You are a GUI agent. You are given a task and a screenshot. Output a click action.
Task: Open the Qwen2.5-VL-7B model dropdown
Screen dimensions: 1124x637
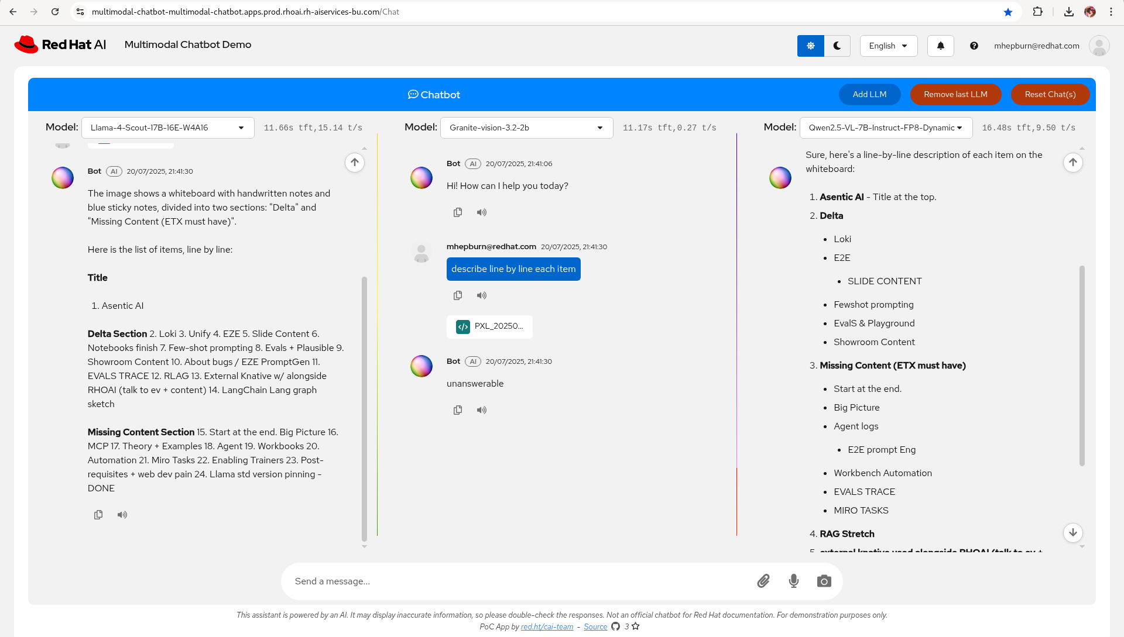click(x=886, y=128)
